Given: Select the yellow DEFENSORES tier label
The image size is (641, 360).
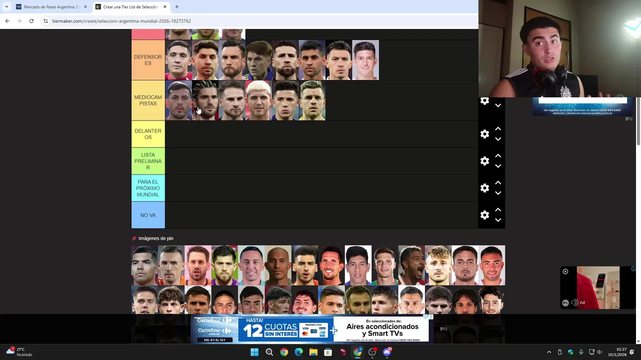Looking at the screenshot, I should (x=148, y=60).
